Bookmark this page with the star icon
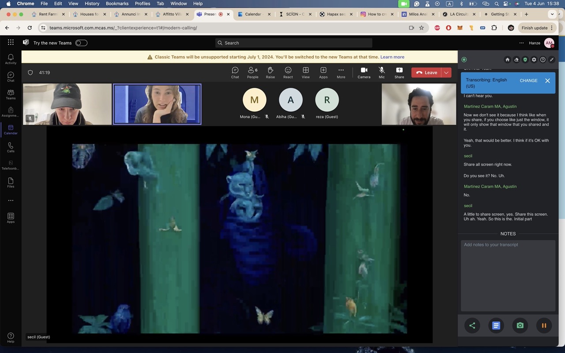 click(422, 28)
